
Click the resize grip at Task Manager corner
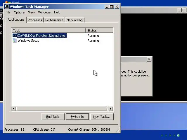point(118,130)
